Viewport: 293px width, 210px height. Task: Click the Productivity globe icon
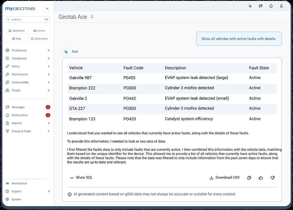coord(7,50)
